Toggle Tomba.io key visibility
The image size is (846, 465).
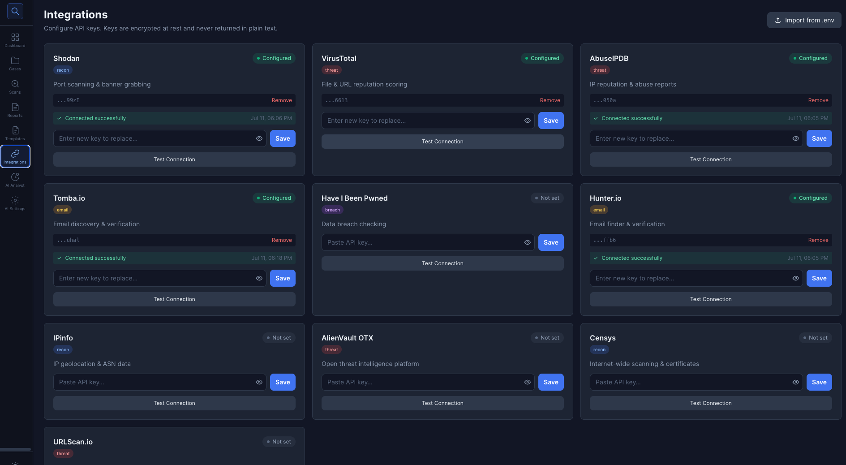tap(259, 278)
